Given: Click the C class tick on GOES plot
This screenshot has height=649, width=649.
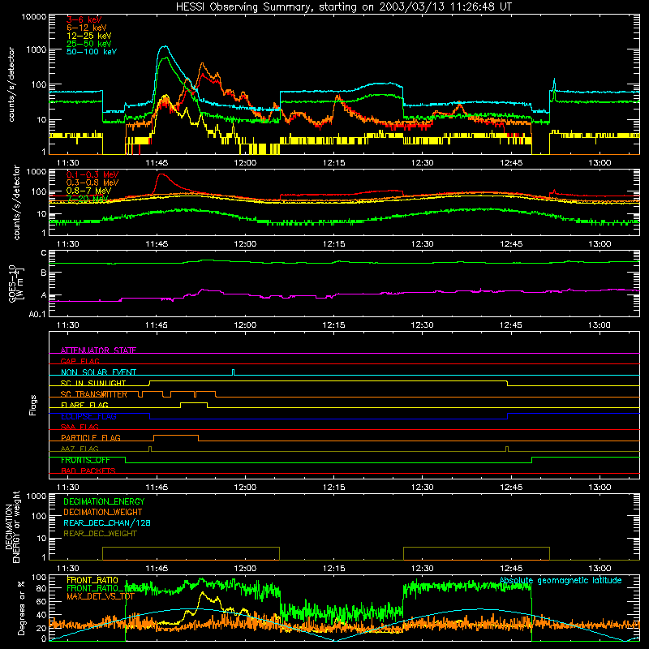Looking at the screenshot, I should point(44,253).
